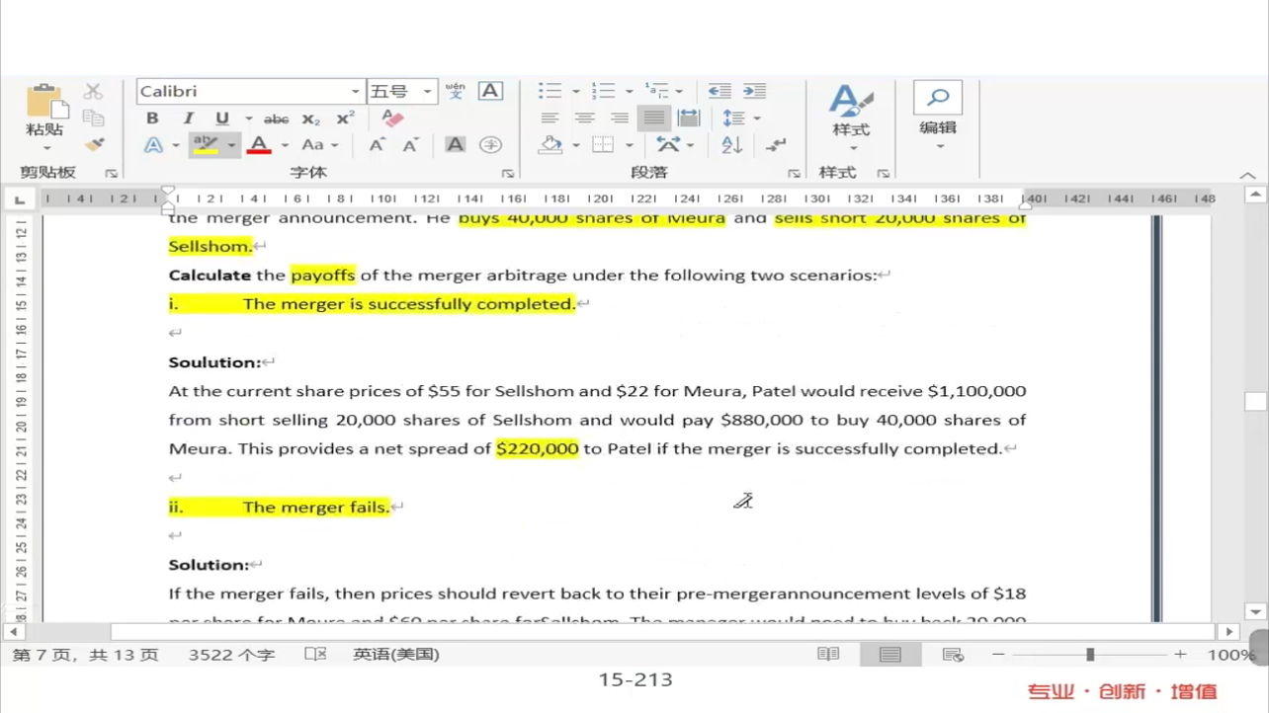The image size is (1269, 713).
Task: Cut selection with the scissors icon
Action: (x=93, y=92)
